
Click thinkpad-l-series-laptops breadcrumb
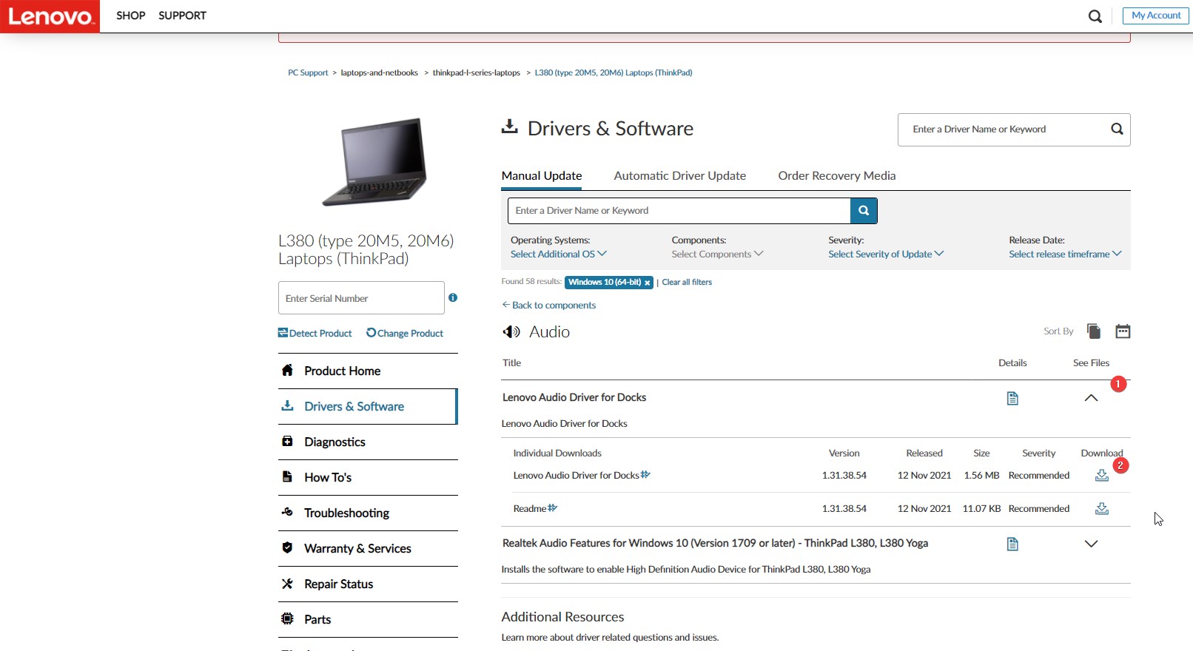pyautogui.click(x=477, y=72)
